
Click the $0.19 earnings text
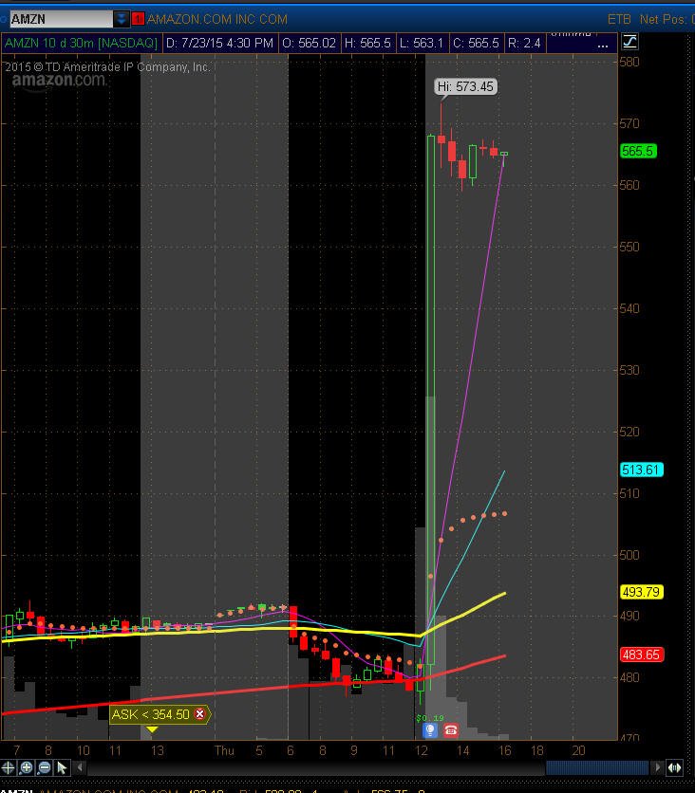pyautogui.click(x=430, y=718)
